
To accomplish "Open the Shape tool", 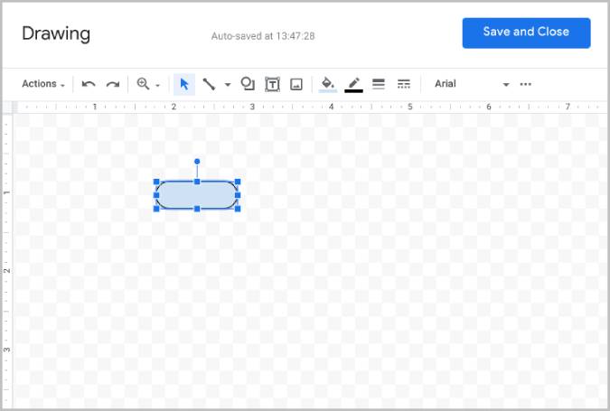I will [248, 84].
